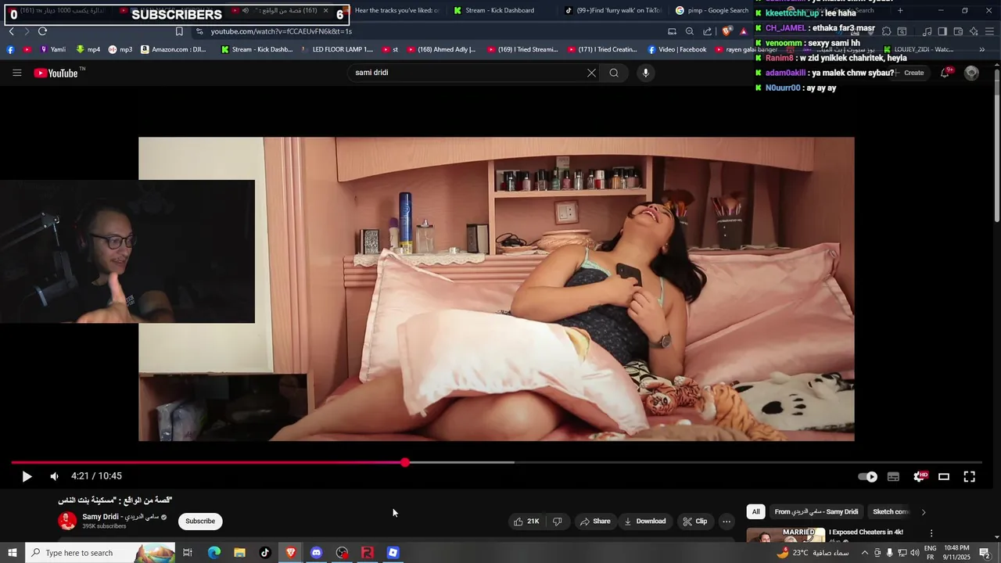Open the 'mp4' bookmark

click(x=88, y=49)
